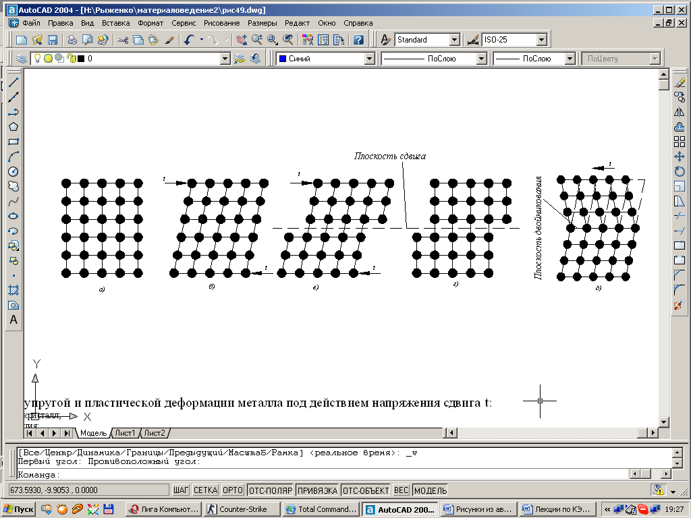Click the blue Синий color swatch

(x=283, y=59)
